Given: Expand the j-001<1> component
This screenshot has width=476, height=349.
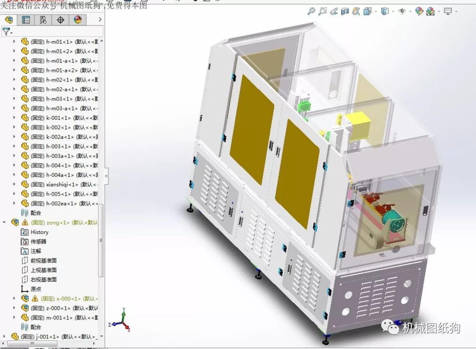Looking at the screenshot, I should click(4, 336).
